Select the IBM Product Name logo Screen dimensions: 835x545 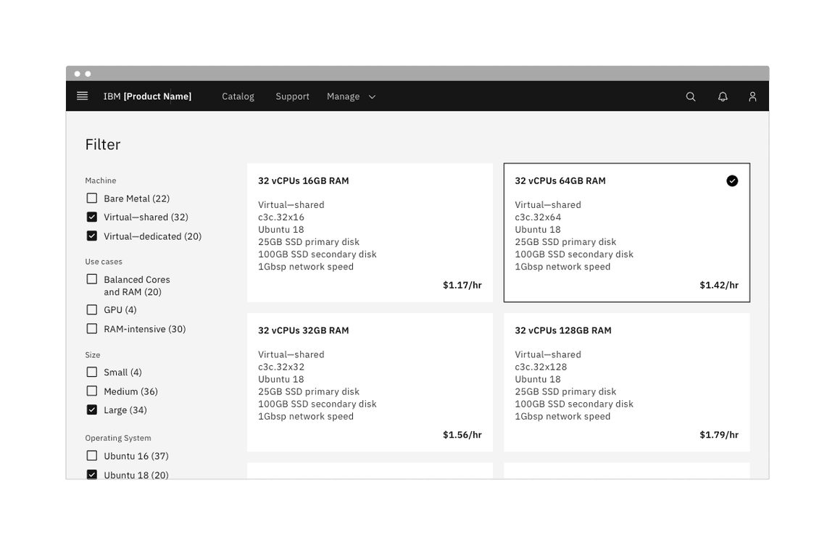[147, 96]
